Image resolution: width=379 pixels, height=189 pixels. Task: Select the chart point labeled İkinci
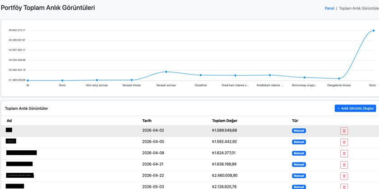click(62, 80)
